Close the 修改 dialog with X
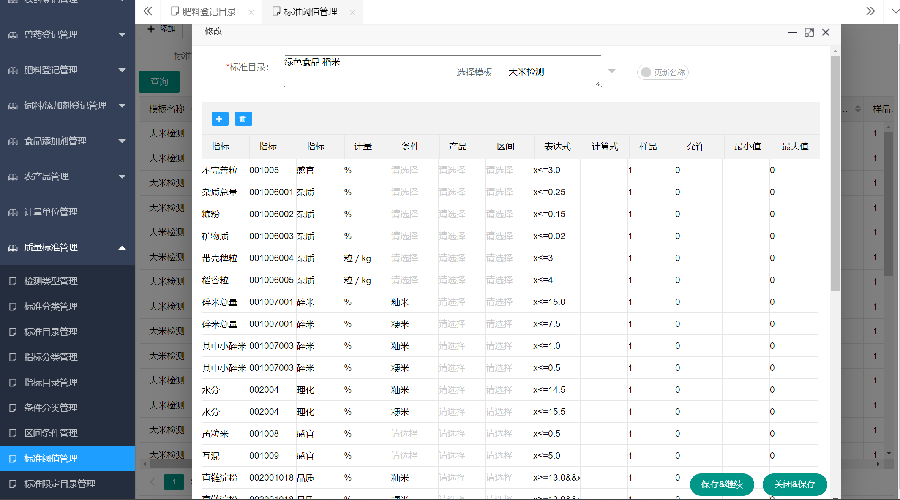 [x=826, y=33]
